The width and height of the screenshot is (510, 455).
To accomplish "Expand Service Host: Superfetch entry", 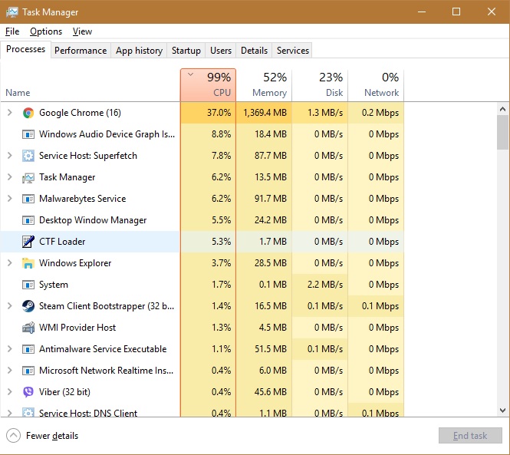I will click(x=10, y=156).
